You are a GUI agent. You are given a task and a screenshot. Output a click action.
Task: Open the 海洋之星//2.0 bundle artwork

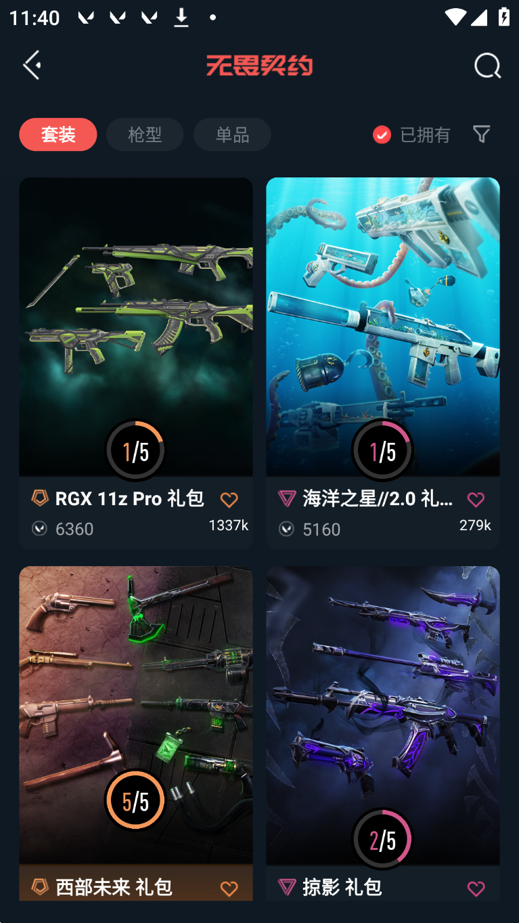(x=383, y=326)
